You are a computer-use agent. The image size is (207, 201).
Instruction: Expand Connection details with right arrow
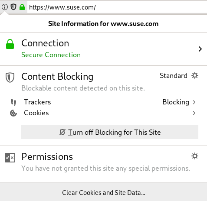[x=200, y=49]
